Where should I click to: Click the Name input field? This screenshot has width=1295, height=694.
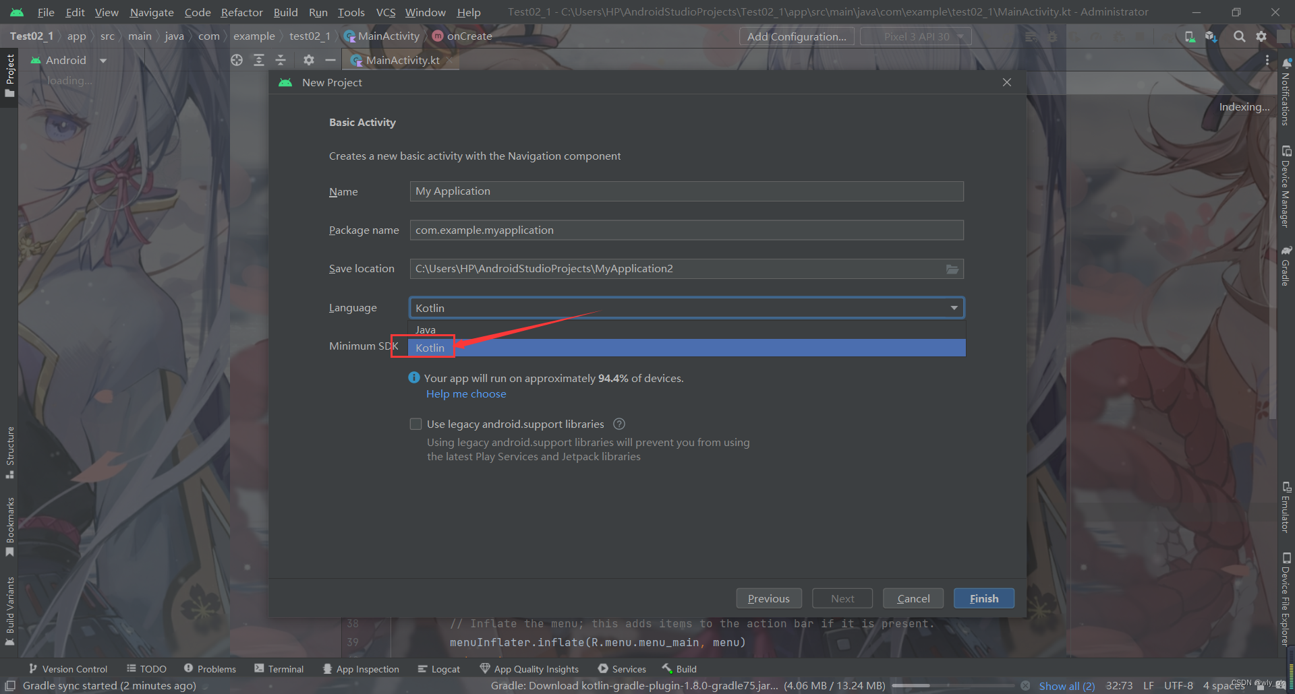[x=687, y=191]
